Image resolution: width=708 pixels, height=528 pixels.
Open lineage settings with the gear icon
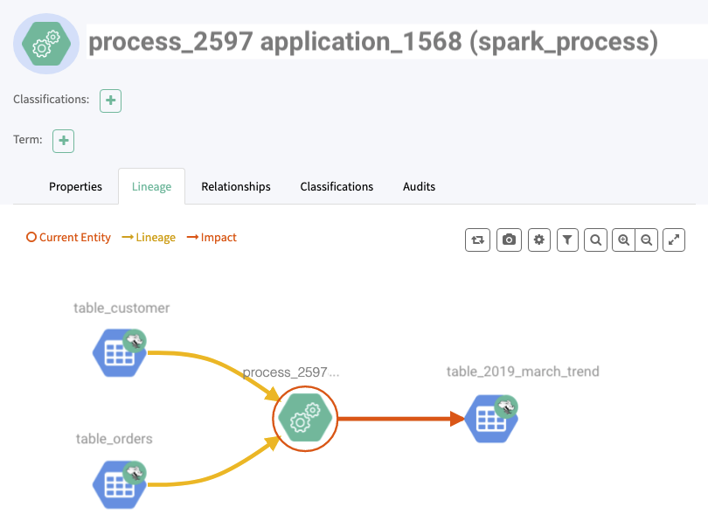coord(539,240)
